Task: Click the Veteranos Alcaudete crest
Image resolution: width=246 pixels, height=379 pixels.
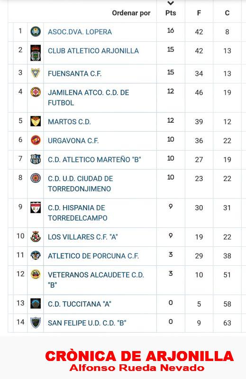Action: [36, 274]
